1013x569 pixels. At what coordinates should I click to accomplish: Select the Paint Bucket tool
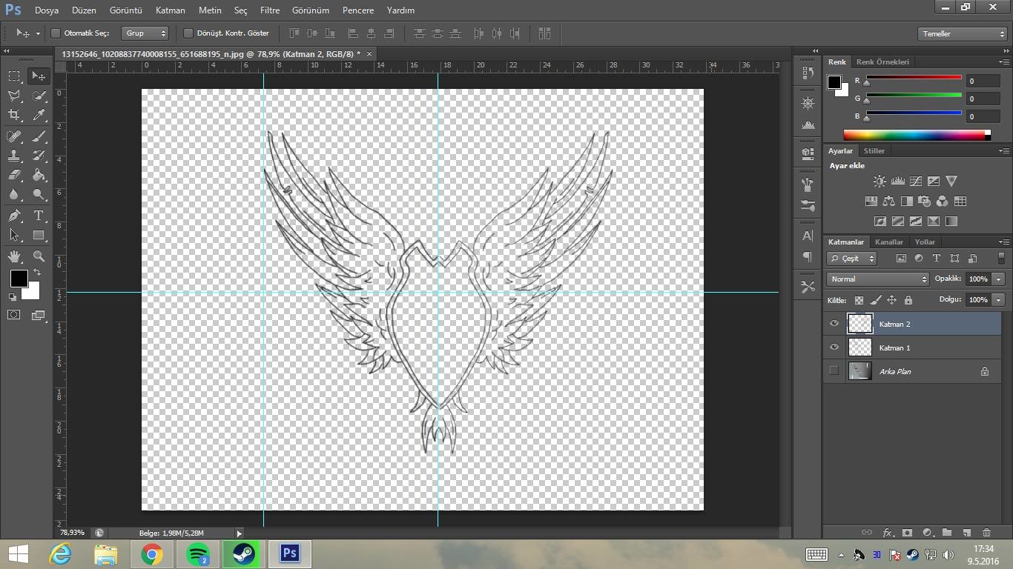[39, 175]
